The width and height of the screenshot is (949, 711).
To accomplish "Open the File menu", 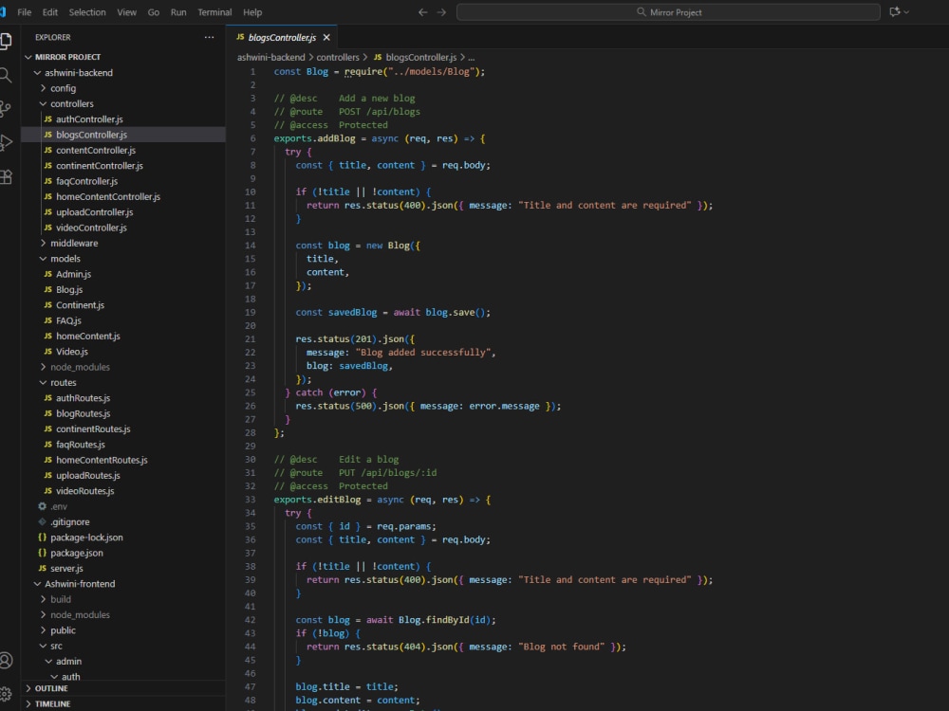I will pos(25,12).
